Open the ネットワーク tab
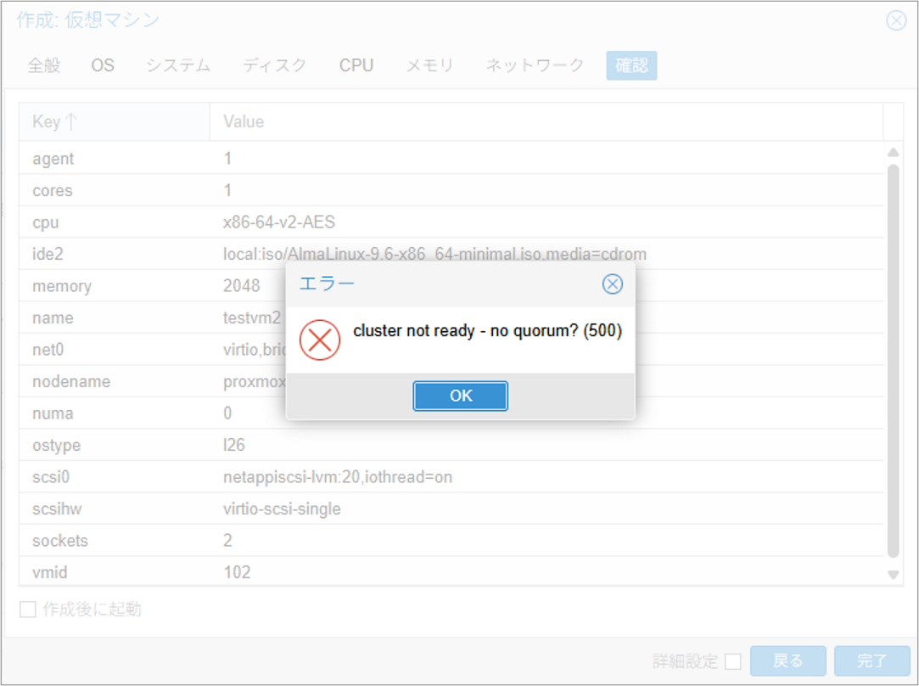Viewport: 919px width, 686px height. pyautogui.click(x=535, y=65)
